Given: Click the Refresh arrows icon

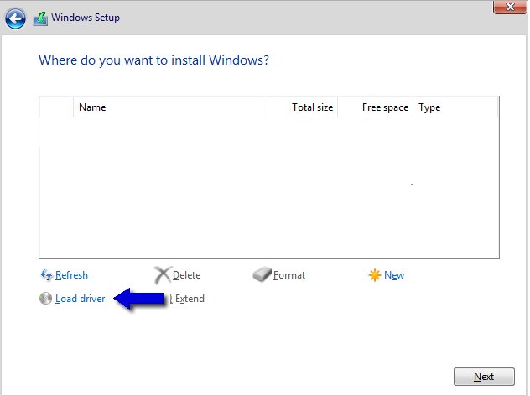Looking at the screenshot, I should click(46, 275).
